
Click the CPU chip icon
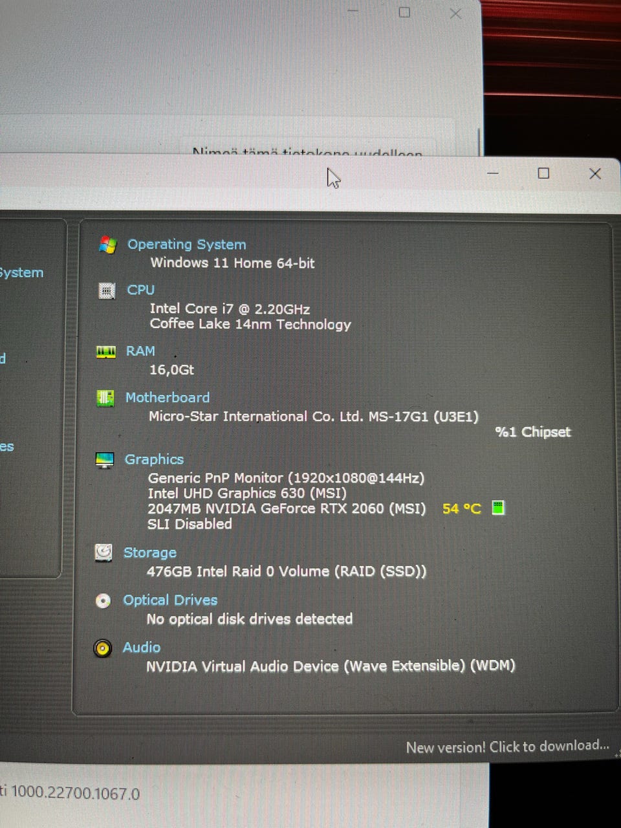(x=107, y=290)
